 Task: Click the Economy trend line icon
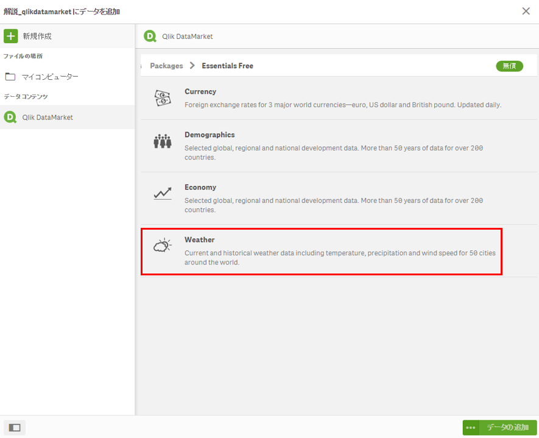click(x=162, y=194)
